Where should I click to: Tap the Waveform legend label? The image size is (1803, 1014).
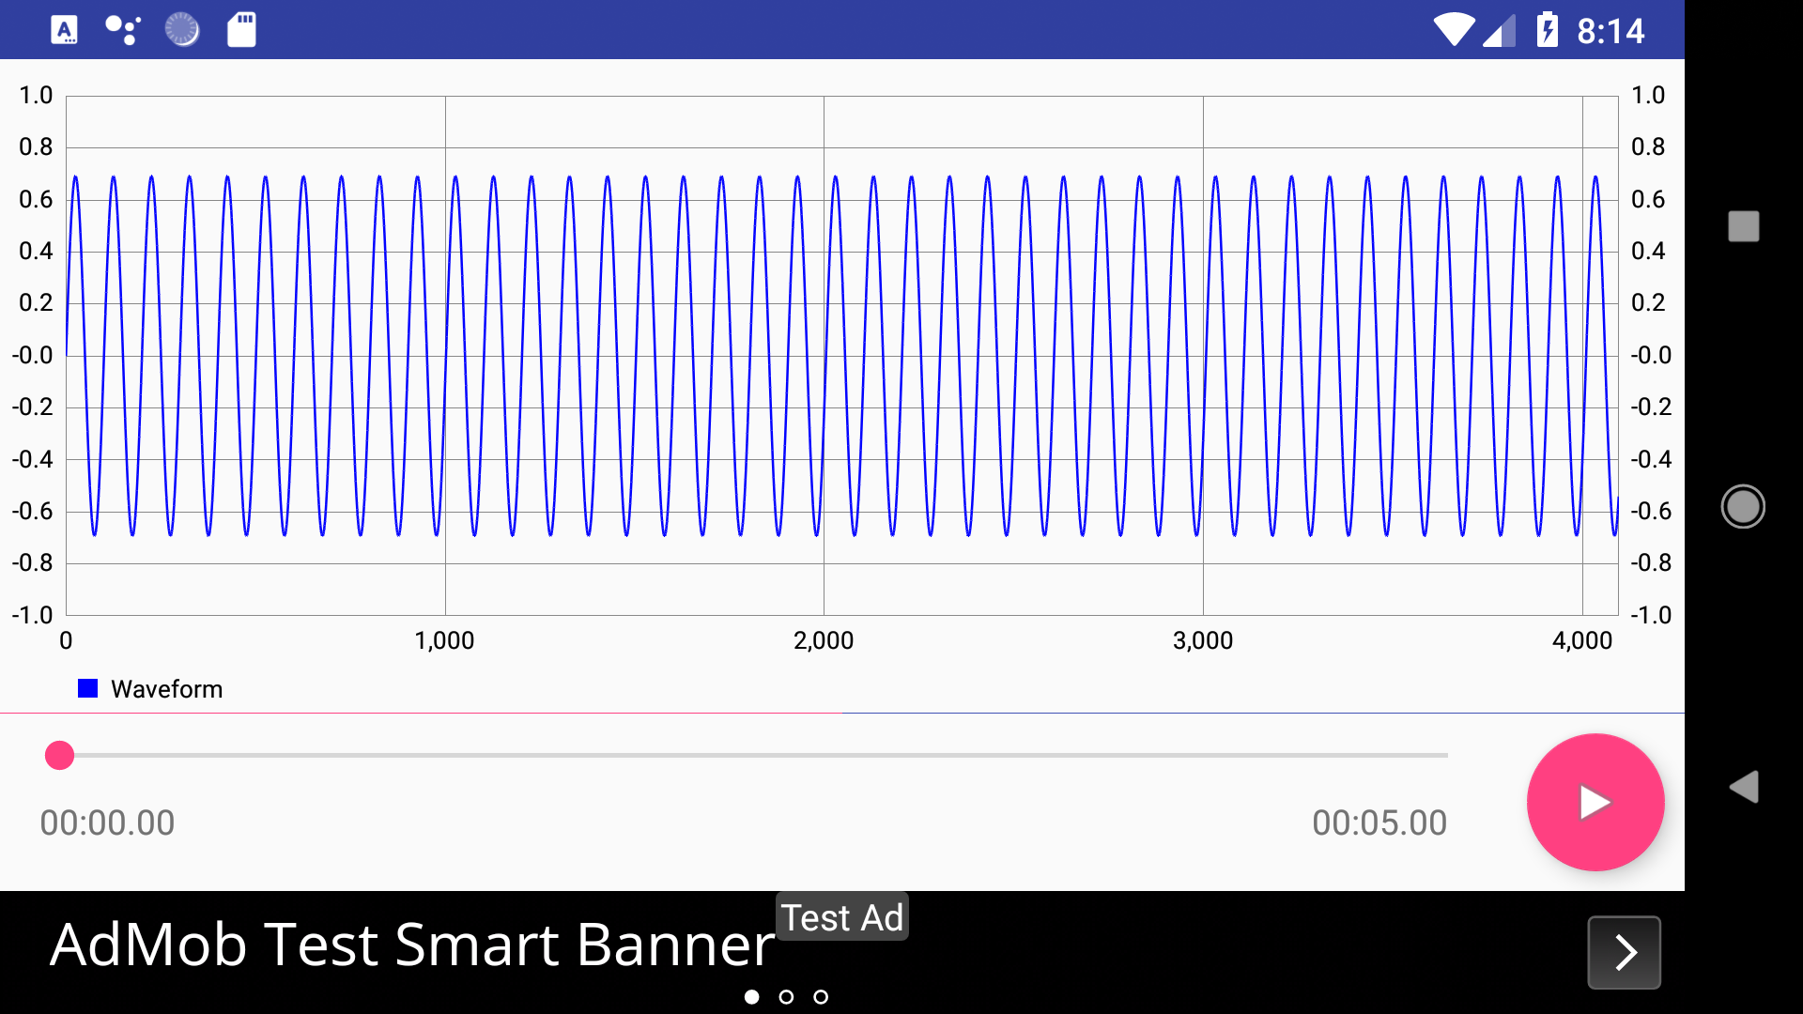pos(166,689)
